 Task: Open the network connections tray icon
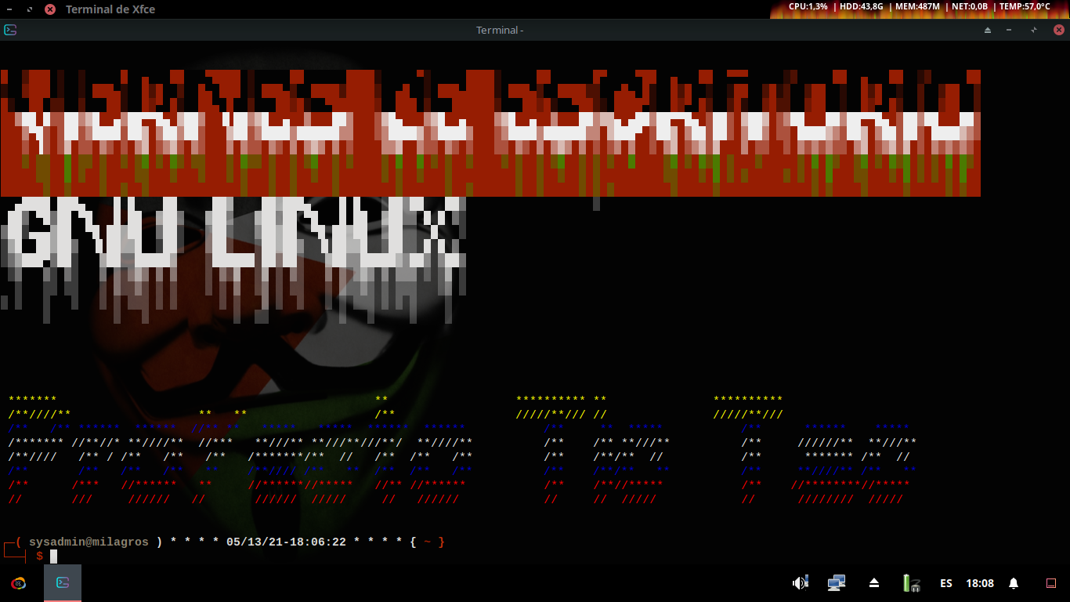[837, 583]
